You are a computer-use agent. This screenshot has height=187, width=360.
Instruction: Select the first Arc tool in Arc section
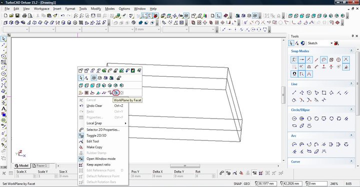coord(294,144)
